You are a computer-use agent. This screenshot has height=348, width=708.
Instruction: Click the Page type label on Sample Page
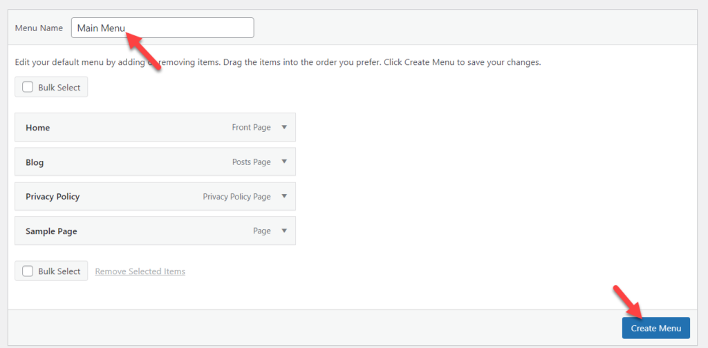tap(261, 231)
